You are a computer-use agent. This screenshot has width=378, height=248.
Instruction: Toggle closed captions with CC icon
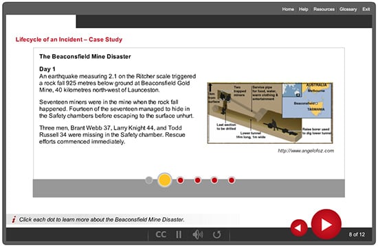tap(161, 234)
